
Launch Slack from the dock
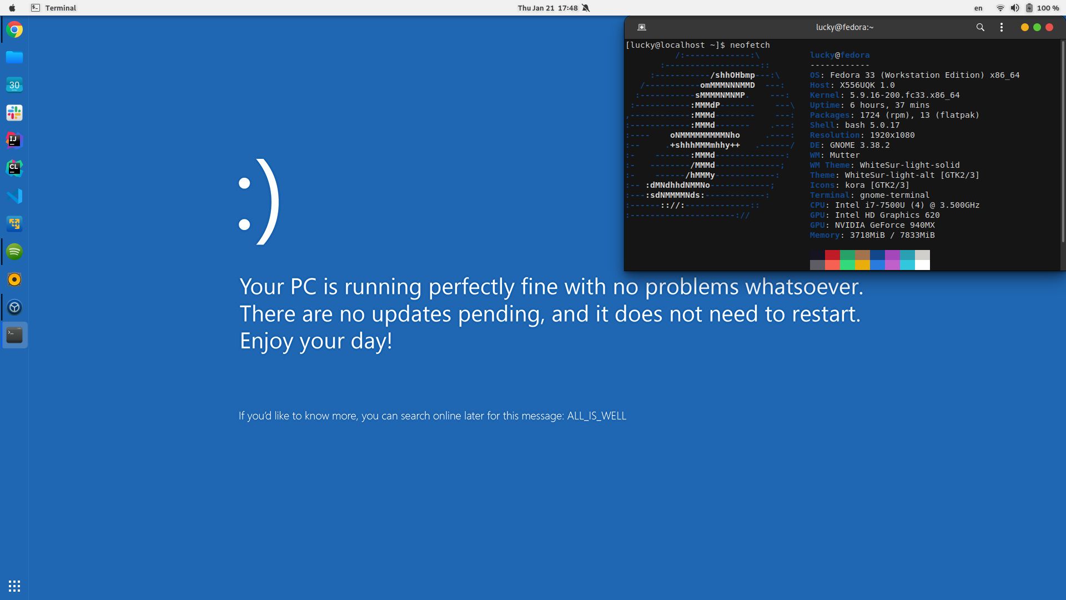pyautogui.click(x=14, y=113)
